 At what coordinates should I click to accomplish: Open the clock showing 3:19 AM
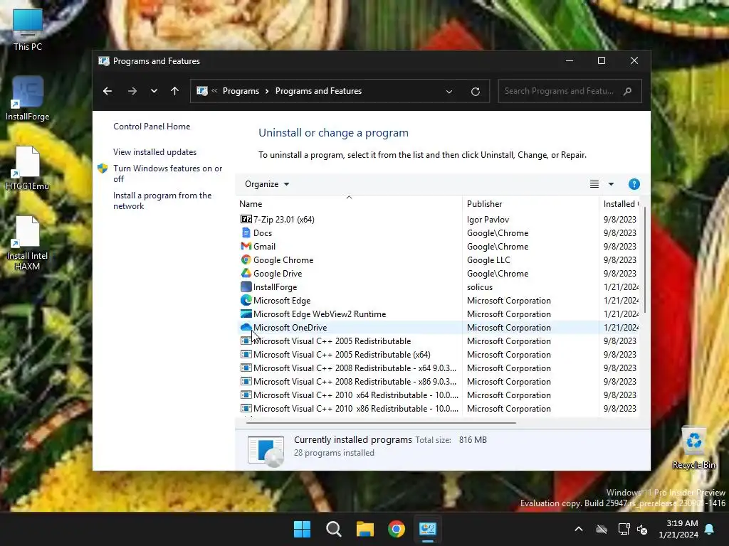678,529
